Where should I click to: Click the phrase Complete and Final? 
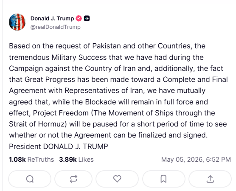[x=195, y=79]
